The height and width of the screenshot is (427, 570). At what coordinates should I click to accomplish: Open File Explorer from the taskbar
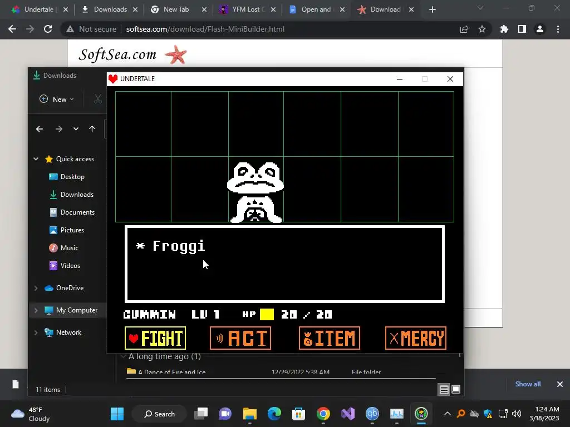(x=250, y=414)
